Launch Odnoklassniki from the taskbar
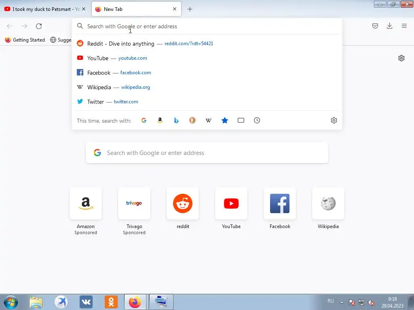This screenshot has height=310, width=414. click(x=111, y=302)
